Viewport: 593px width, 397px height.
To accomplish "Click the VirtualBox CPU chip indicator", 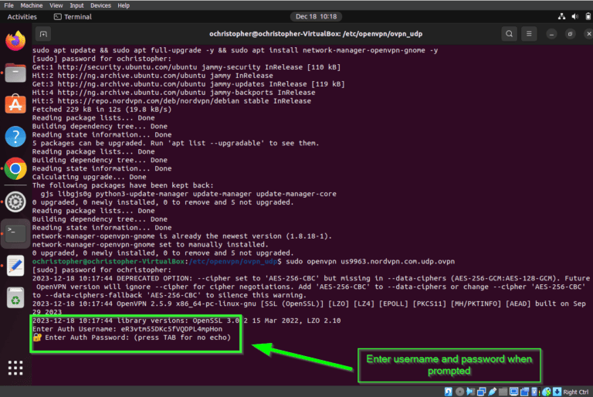I will (x=534, y=392).
